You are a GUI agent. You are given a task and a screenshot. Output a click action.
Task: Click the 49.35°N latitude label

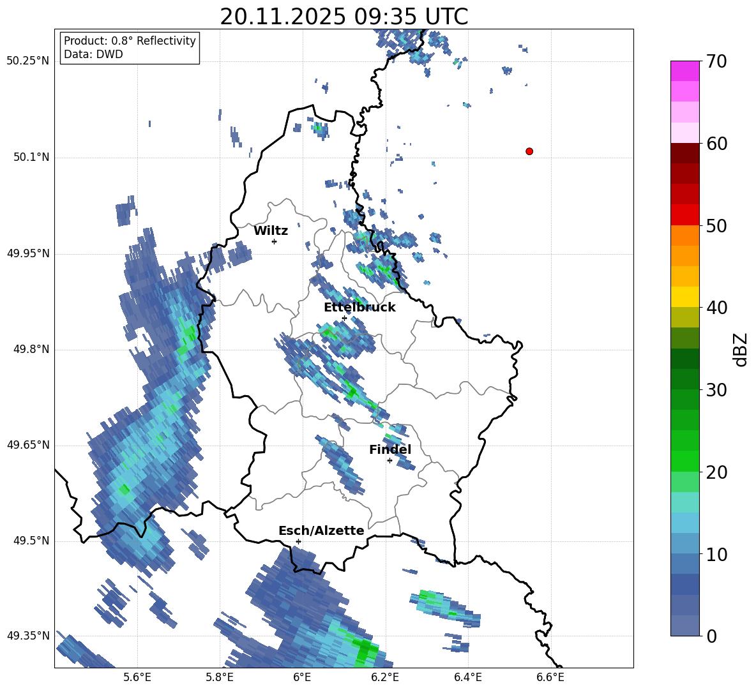[x=28, y=636]
